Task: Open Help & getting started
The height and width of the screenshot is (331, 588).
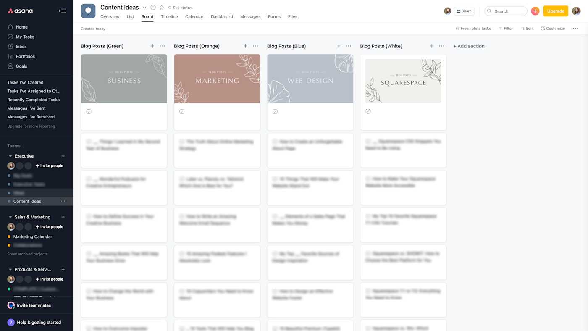Action: [34, 323]
